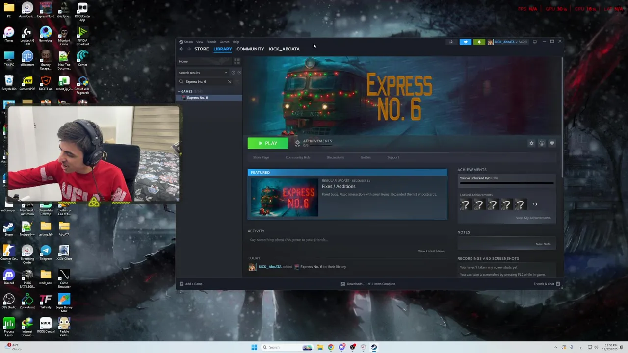Viewport: 628px width, 353px height.
Task: Launch OBS Studio from desktop
Action: point(9,302)
